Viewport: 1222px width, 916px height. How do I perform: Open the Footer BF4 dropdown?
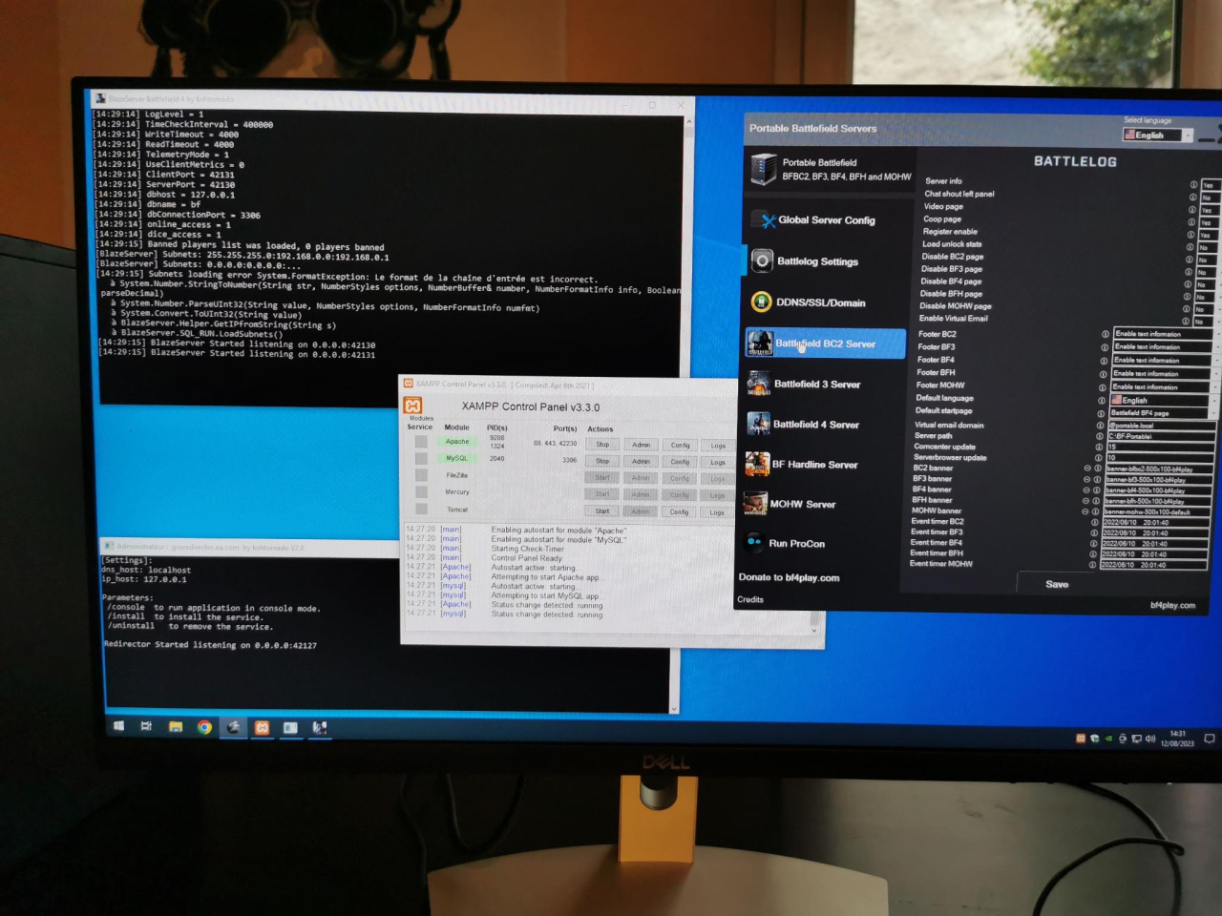pyautogui.click(x=1165, y=361)
